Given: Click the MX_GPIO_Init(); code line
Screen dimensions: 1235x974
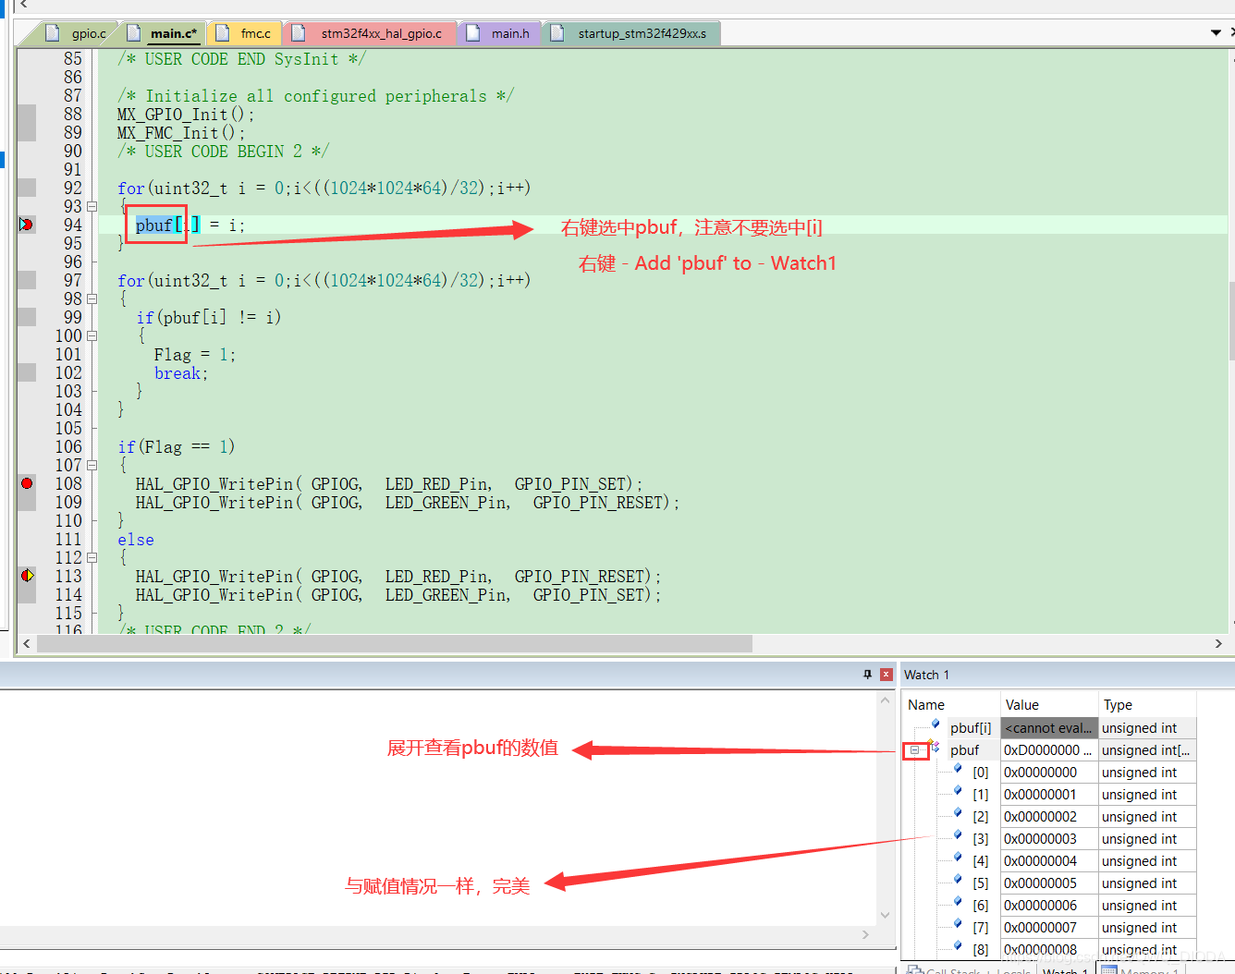Looking at the screenshot, I should click(186, 115).
